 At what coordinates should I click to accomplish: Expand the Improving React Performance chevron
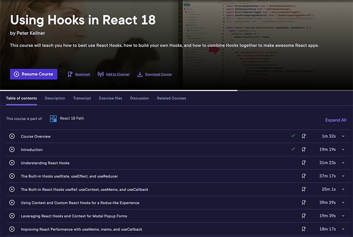point(343,229)
